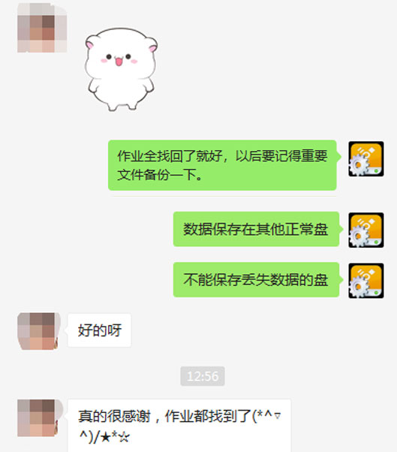Viewport: 397px width, 452px height.
Task: Click the ★*☆ star symbols in the last message
Action: click(x=116, y=438)
